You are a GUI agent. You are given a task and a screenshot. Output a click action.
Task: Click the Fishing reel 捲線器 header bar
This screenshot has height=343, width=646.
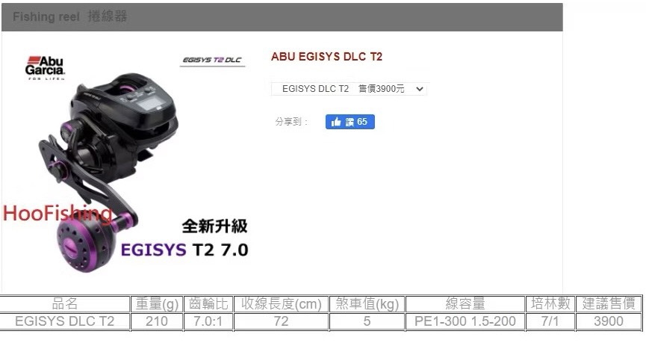(x=282, y=17)
